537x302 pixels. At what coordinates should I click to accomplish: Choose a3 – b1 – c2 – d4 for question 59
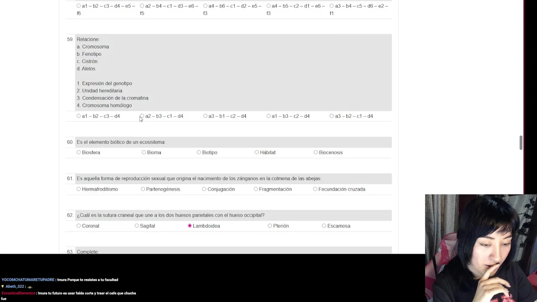click(x=205, y=116)
